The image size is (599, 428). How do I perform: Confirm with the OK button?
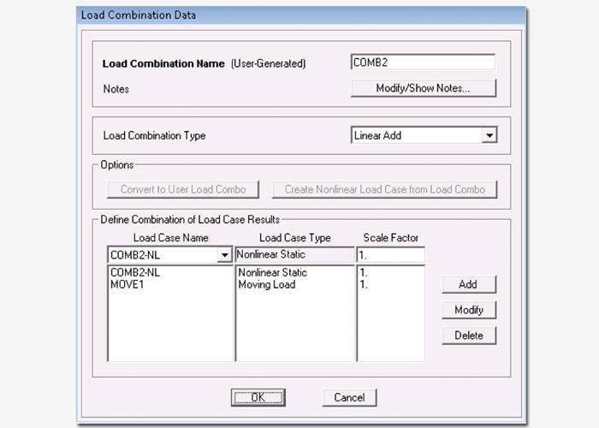coord(258,397)
